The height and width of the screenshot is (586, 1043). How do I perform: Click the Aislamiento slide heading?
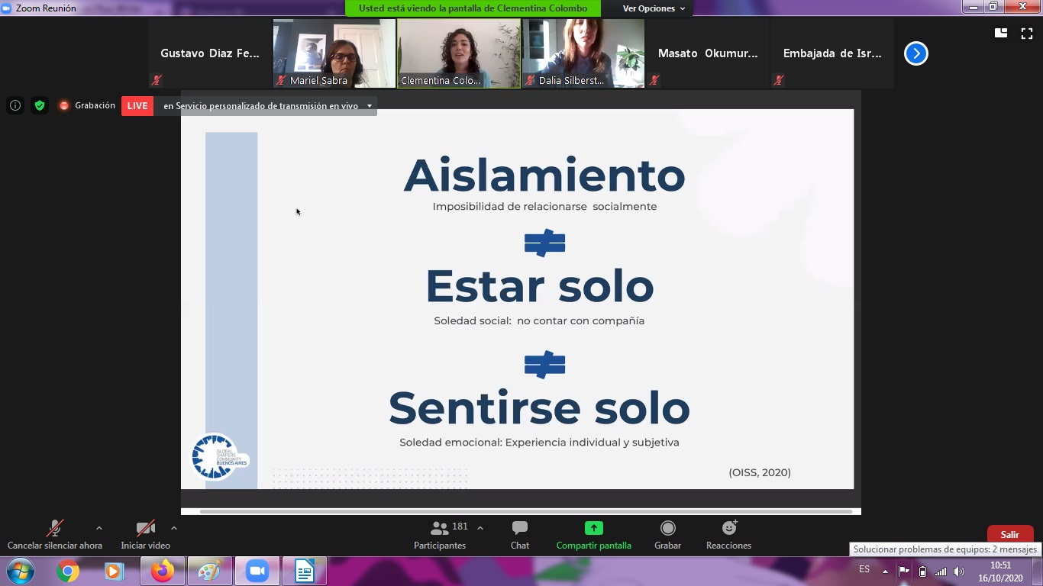[544, 175]
